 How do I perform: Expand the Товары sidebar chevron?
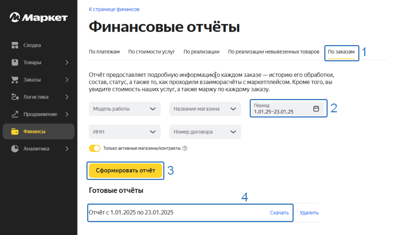(67, 62)
